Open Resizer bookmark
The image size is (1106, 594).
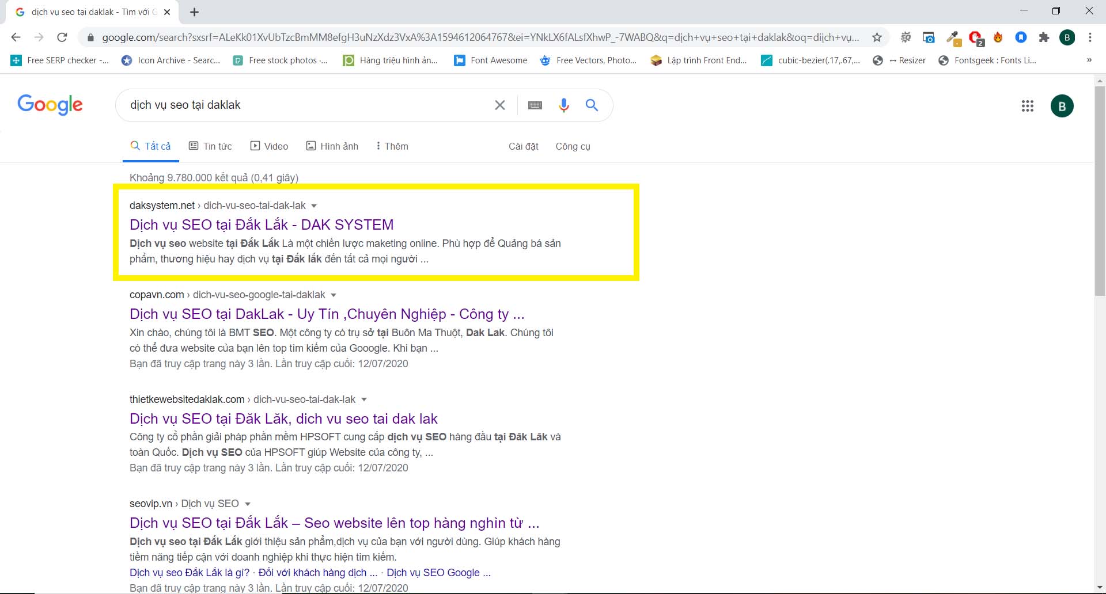[x=899, y=60]
